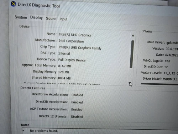Select the '8034 MB' shared memory value
The image size is (178, 134).
click(x=64, y=78)
